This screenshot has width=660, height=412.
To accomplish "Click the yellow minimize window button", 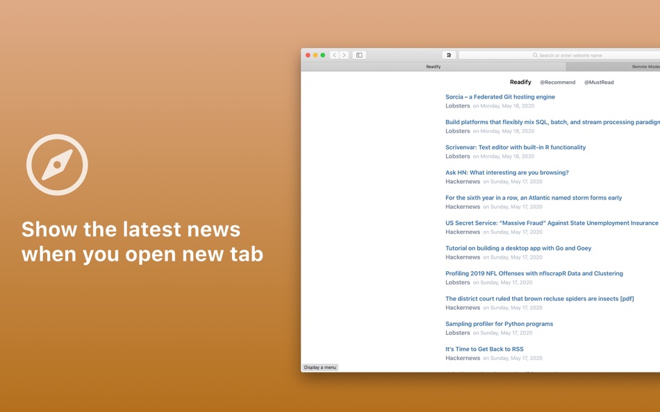I will (x=315, y=55).
